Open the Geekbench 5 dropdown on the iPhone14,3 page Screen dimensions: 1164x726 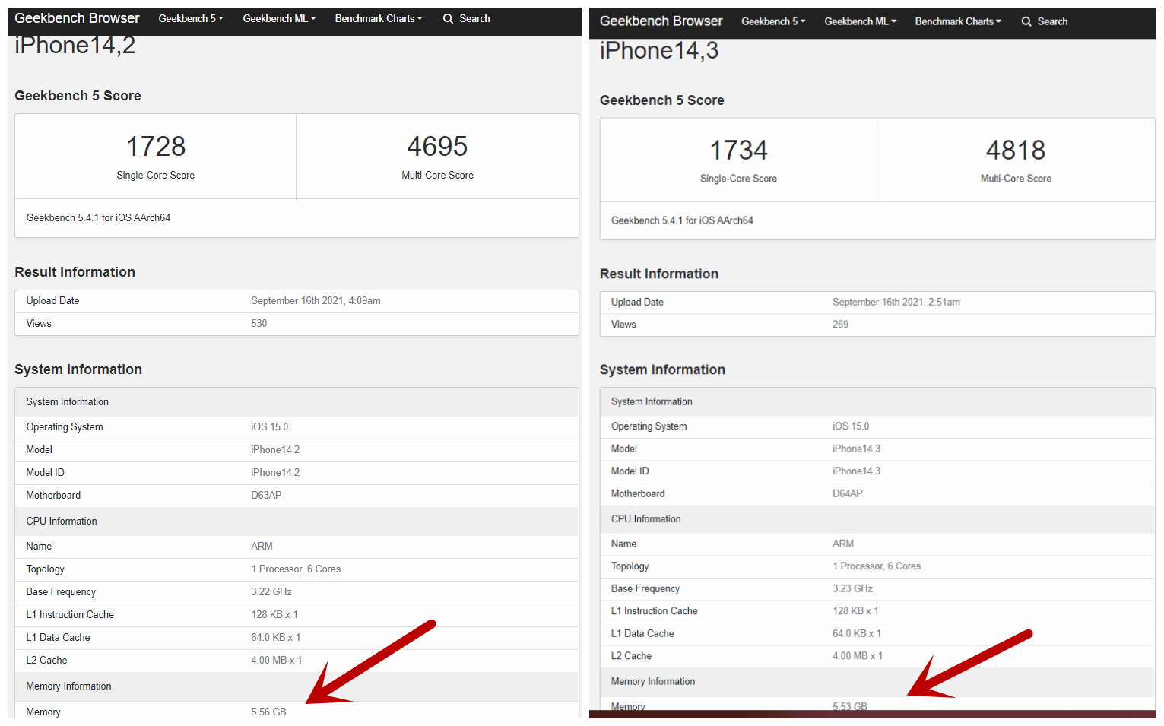pos(773,21)
